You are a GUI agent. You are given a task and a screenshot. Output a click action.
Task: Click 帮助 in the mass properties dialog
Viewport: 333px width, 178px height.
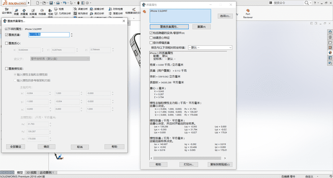pos(159,165)
